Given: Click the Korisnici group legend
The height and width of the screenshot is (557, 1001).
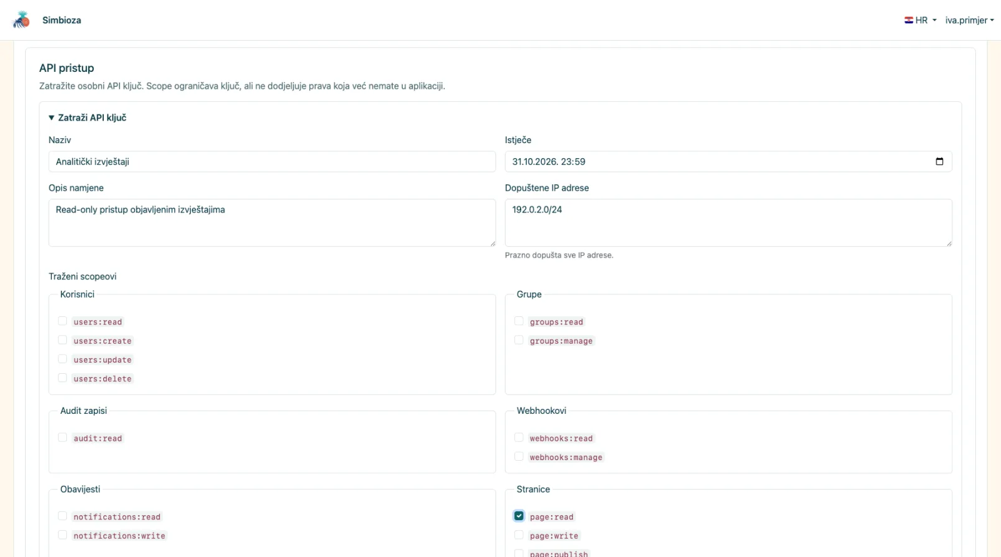Looking at the screenshot, I should point(78,294).
